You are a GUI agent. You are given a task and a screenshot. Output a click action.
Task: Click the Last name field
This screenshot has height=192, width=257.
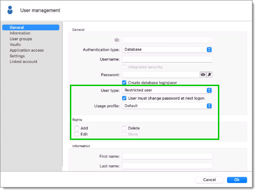tap(167, 166)
